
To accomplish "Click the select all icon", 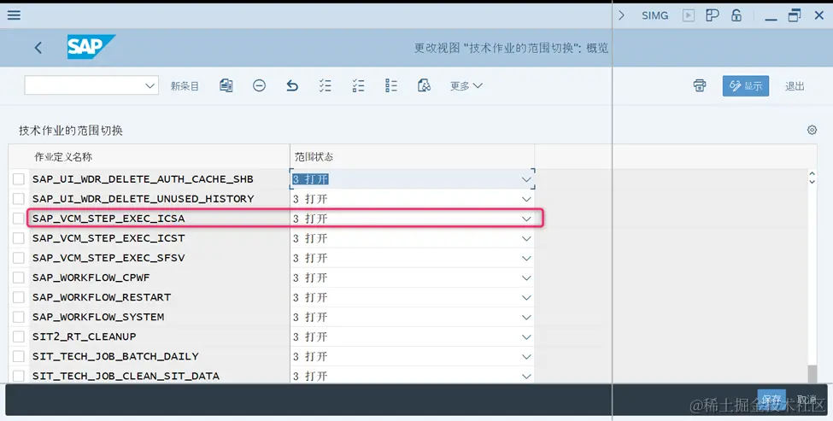I will (x=326, y=85).
